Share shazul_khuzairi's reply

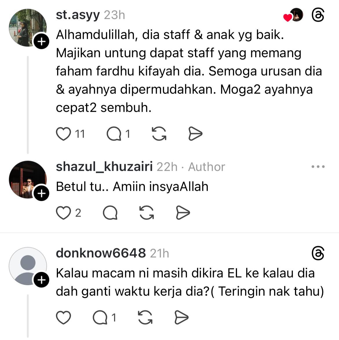click(x=183, y=213)
